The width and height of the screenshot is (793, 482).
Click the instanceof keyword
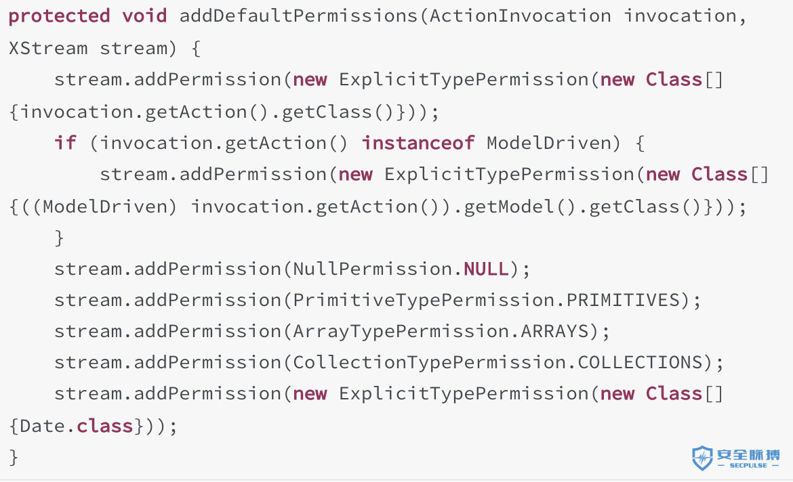[x=418, y=143]
